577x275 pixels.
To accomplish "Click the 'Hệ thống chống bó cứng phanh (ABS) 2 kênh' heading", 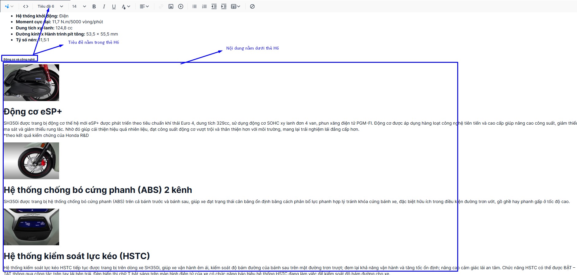I will [x=98, y=190].
